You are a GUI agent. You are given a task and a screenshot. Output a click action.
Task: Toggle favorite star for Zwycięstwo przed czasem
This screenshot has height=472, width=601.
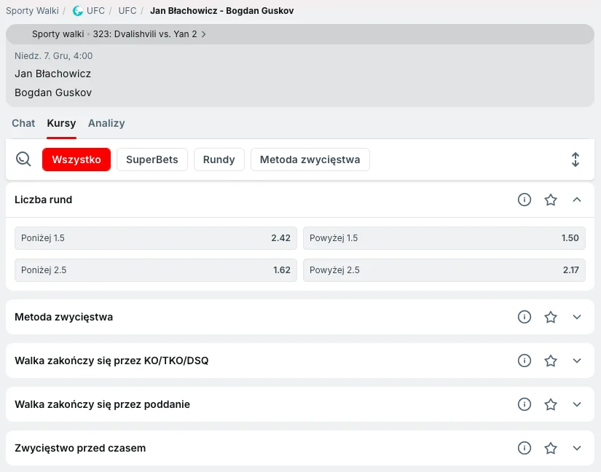[x=551, y=448]
